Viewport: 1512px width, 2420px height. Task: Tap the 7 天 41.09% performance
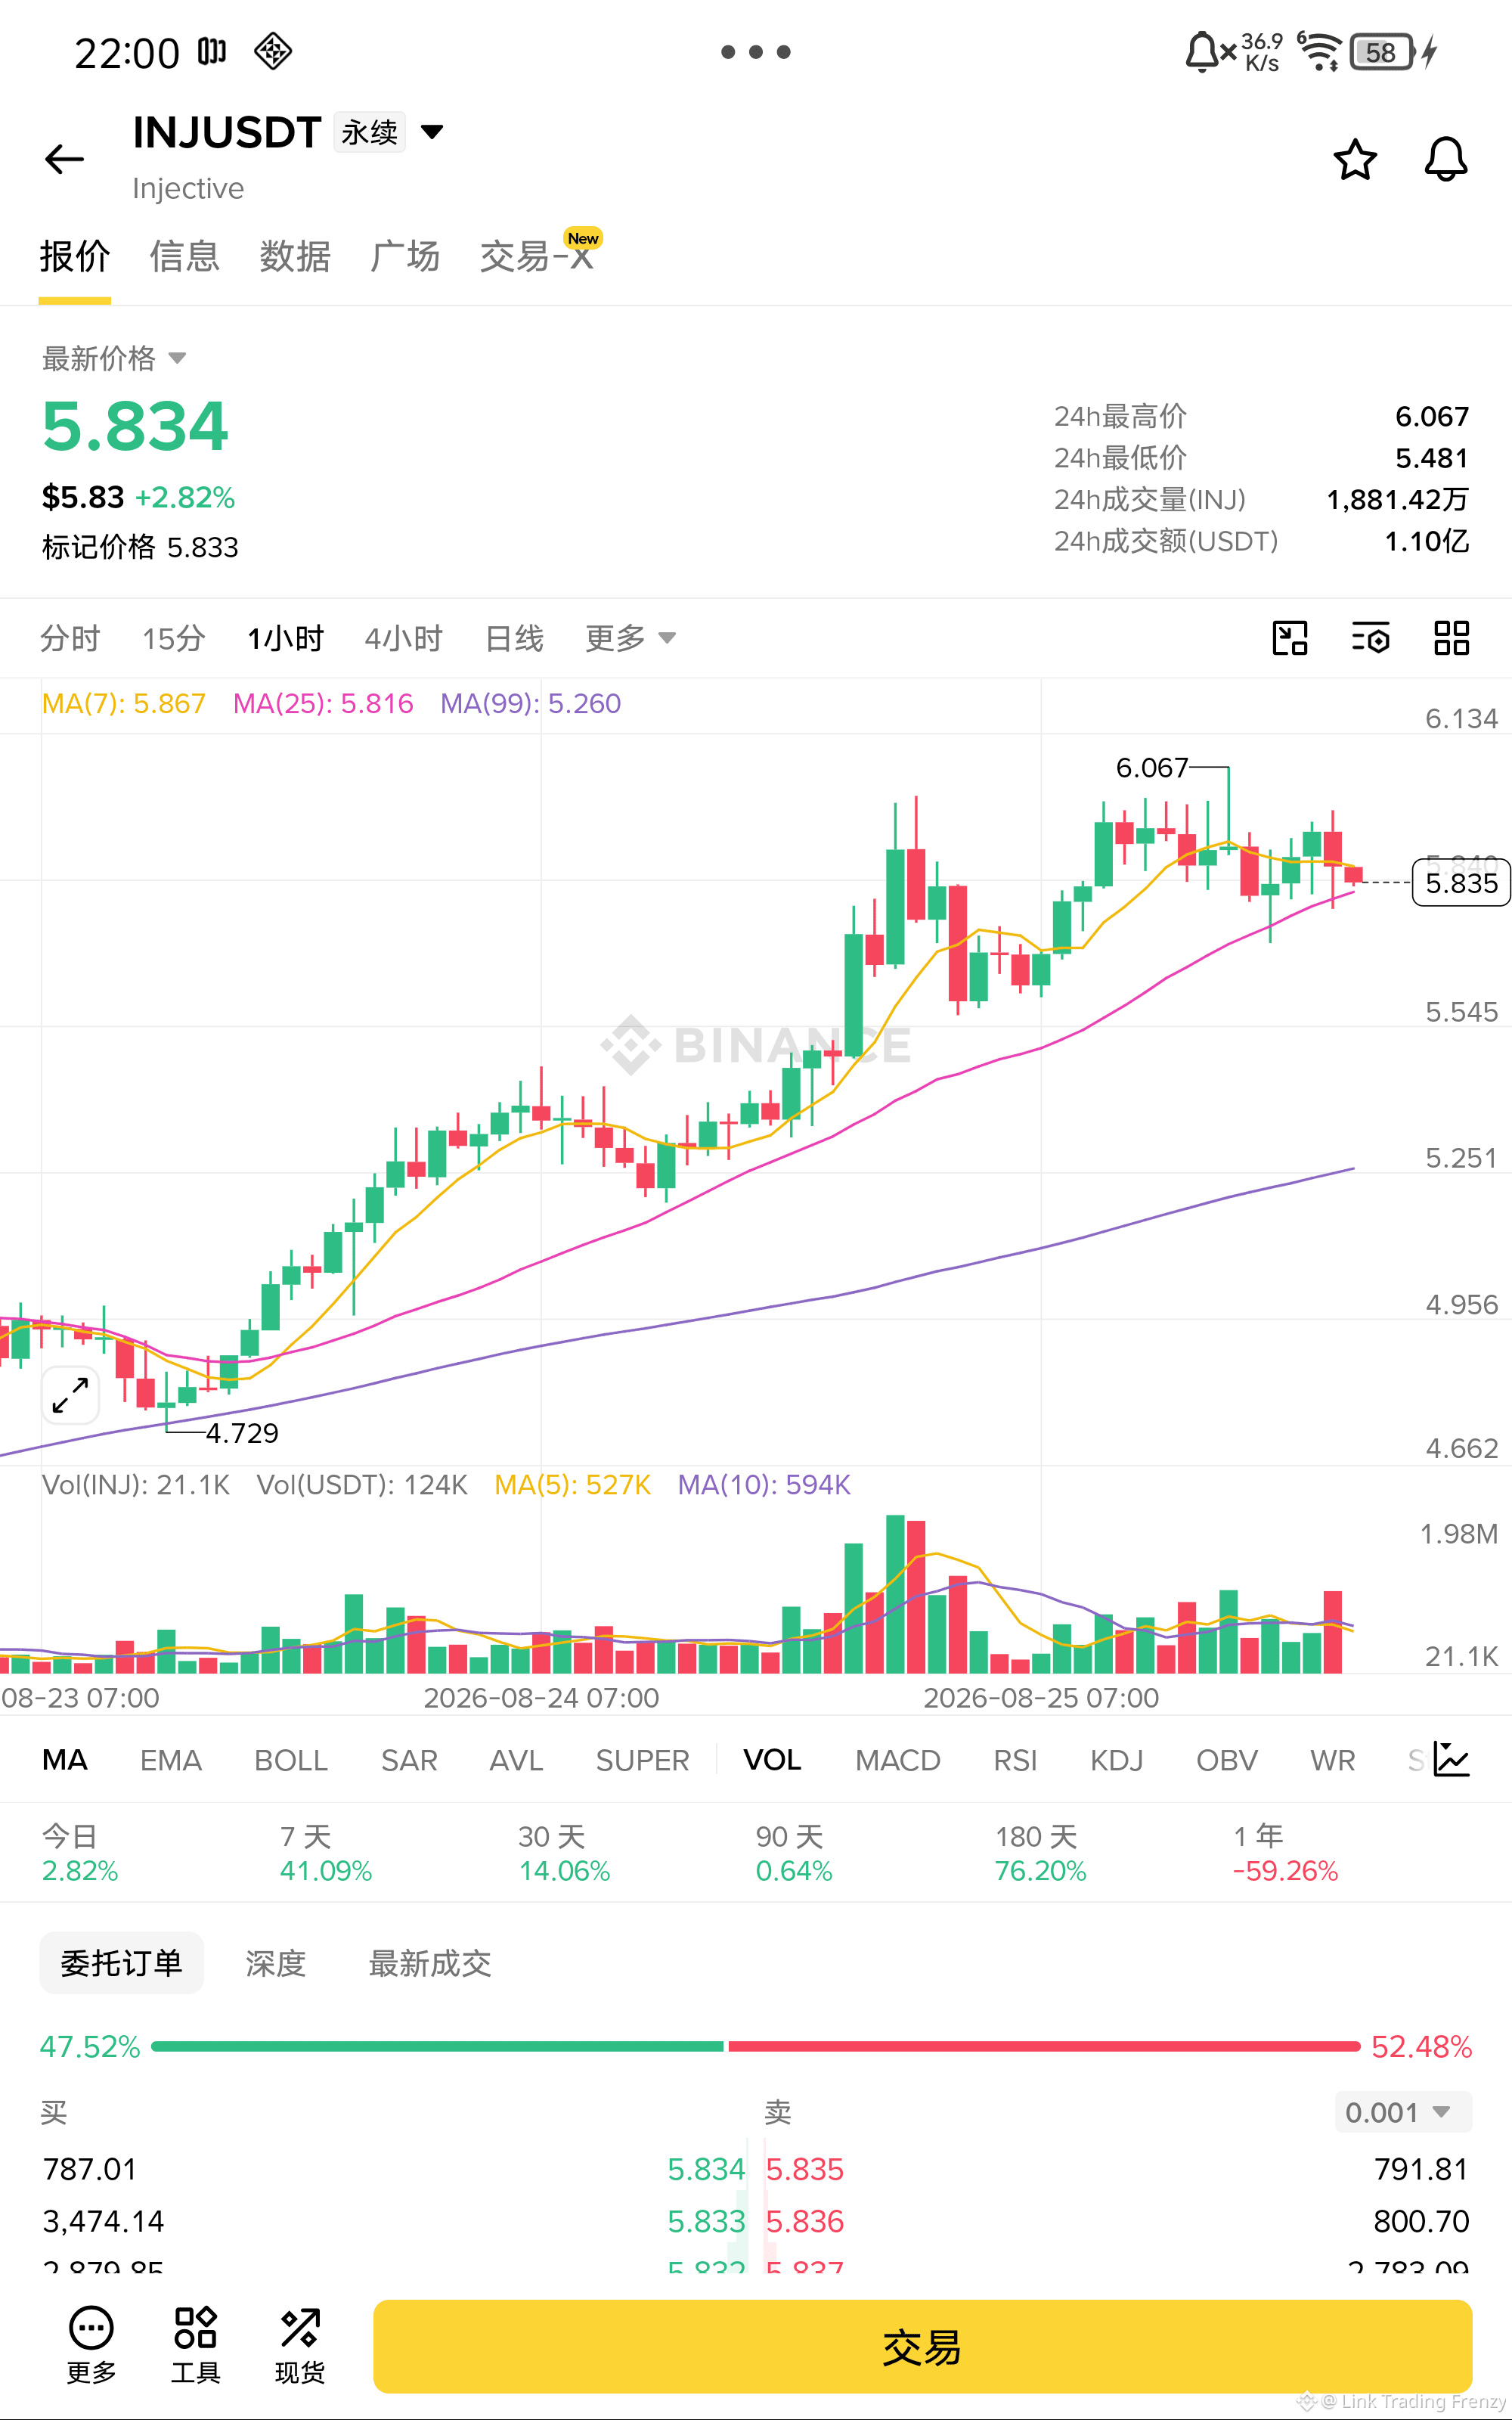click(326, 1853)
